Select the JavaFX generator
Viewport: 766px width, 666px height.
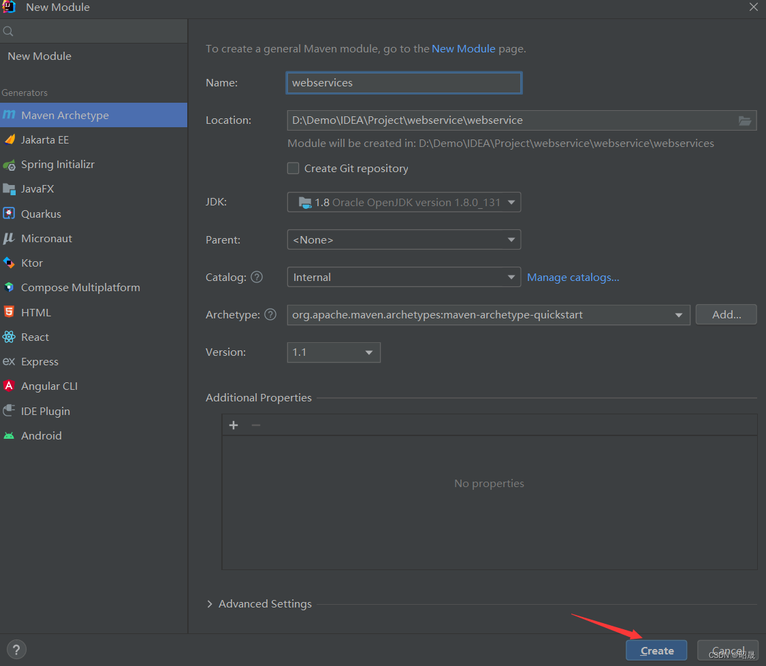tap(40, 188)
